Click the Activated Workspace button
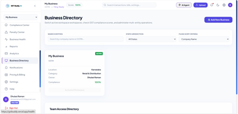This screenshot has width=238, height=114. click(75, 90)
